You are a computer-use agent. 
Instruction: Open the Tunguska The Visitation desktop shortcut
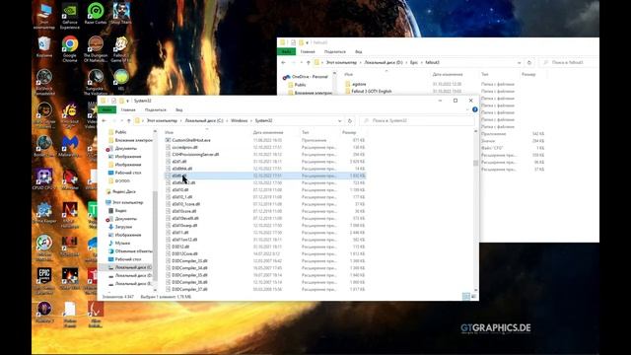click(96, 82)
